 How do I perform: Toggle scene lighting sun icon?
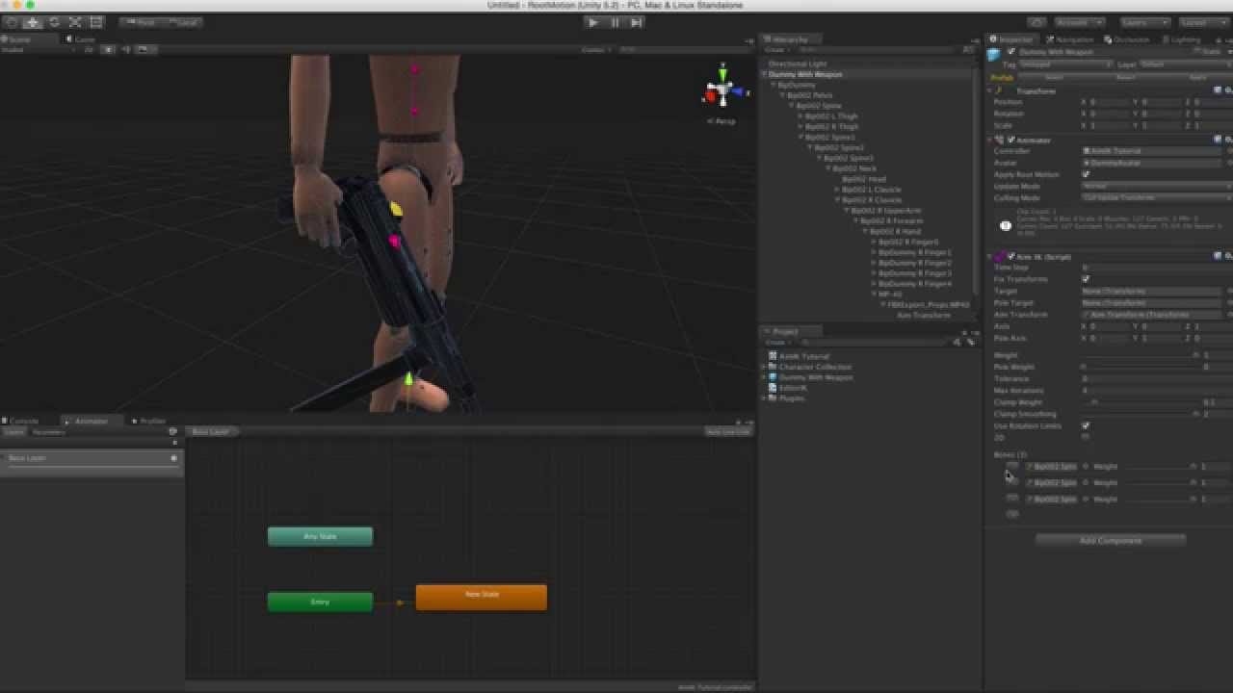coord(108,49)
